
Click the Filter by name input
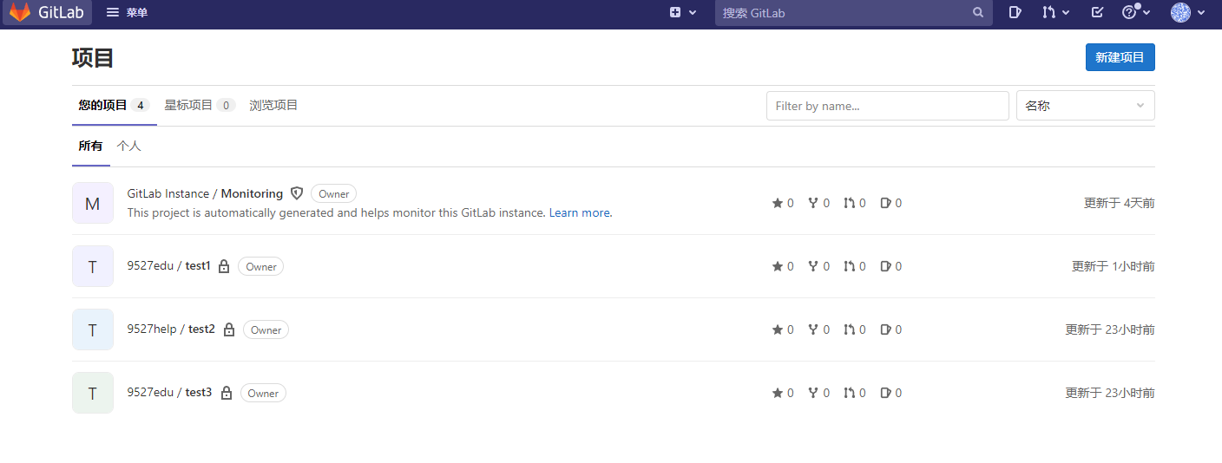point(888,106)
